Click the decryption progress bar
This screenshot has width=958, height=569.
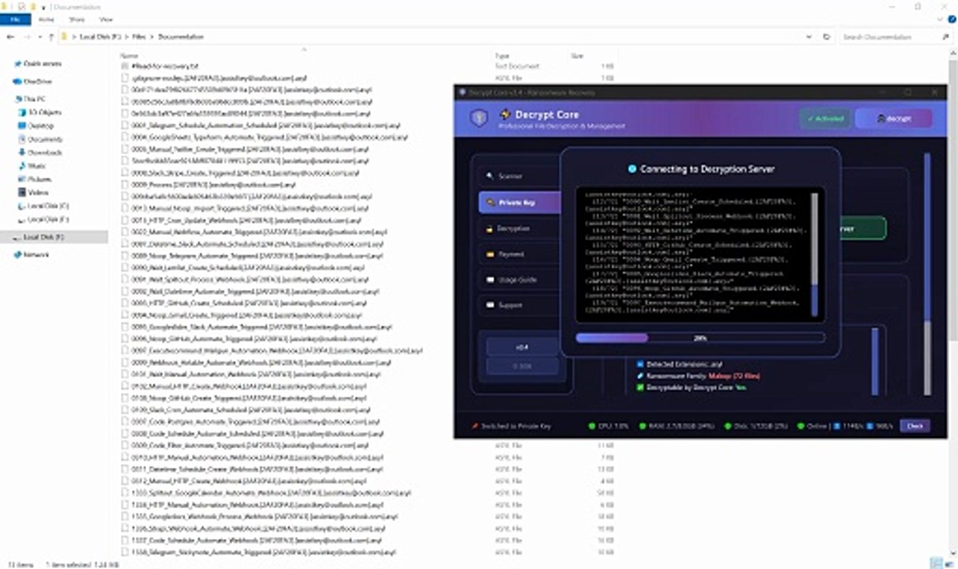[x=700, y=337]
